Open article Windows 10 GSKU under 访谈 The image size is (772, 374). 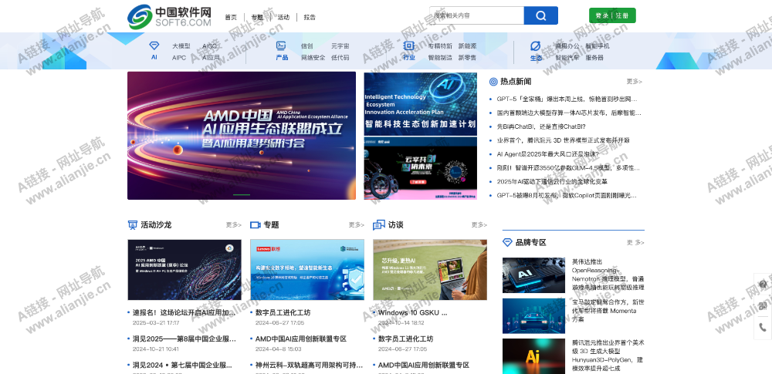[412, 312]
